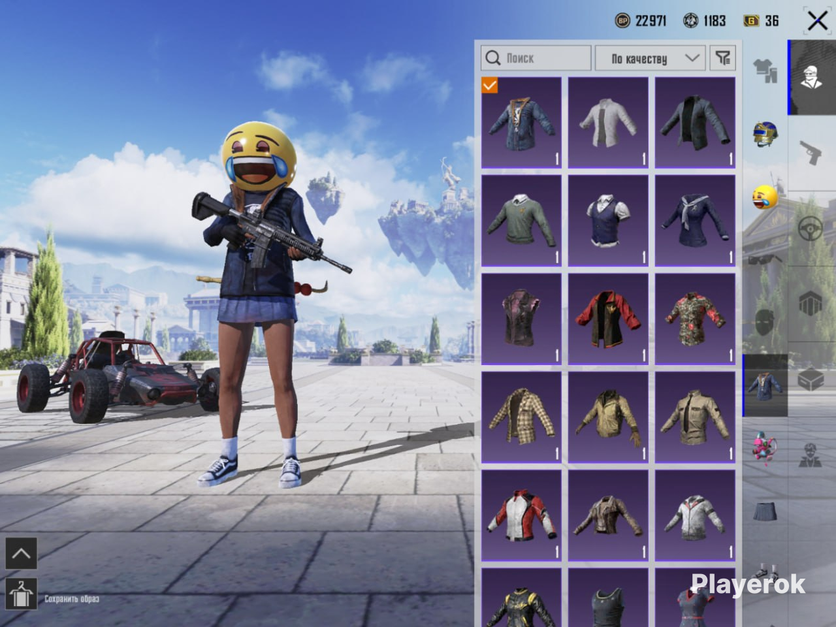Select the black and yellow jacket

tap(521, 598)
